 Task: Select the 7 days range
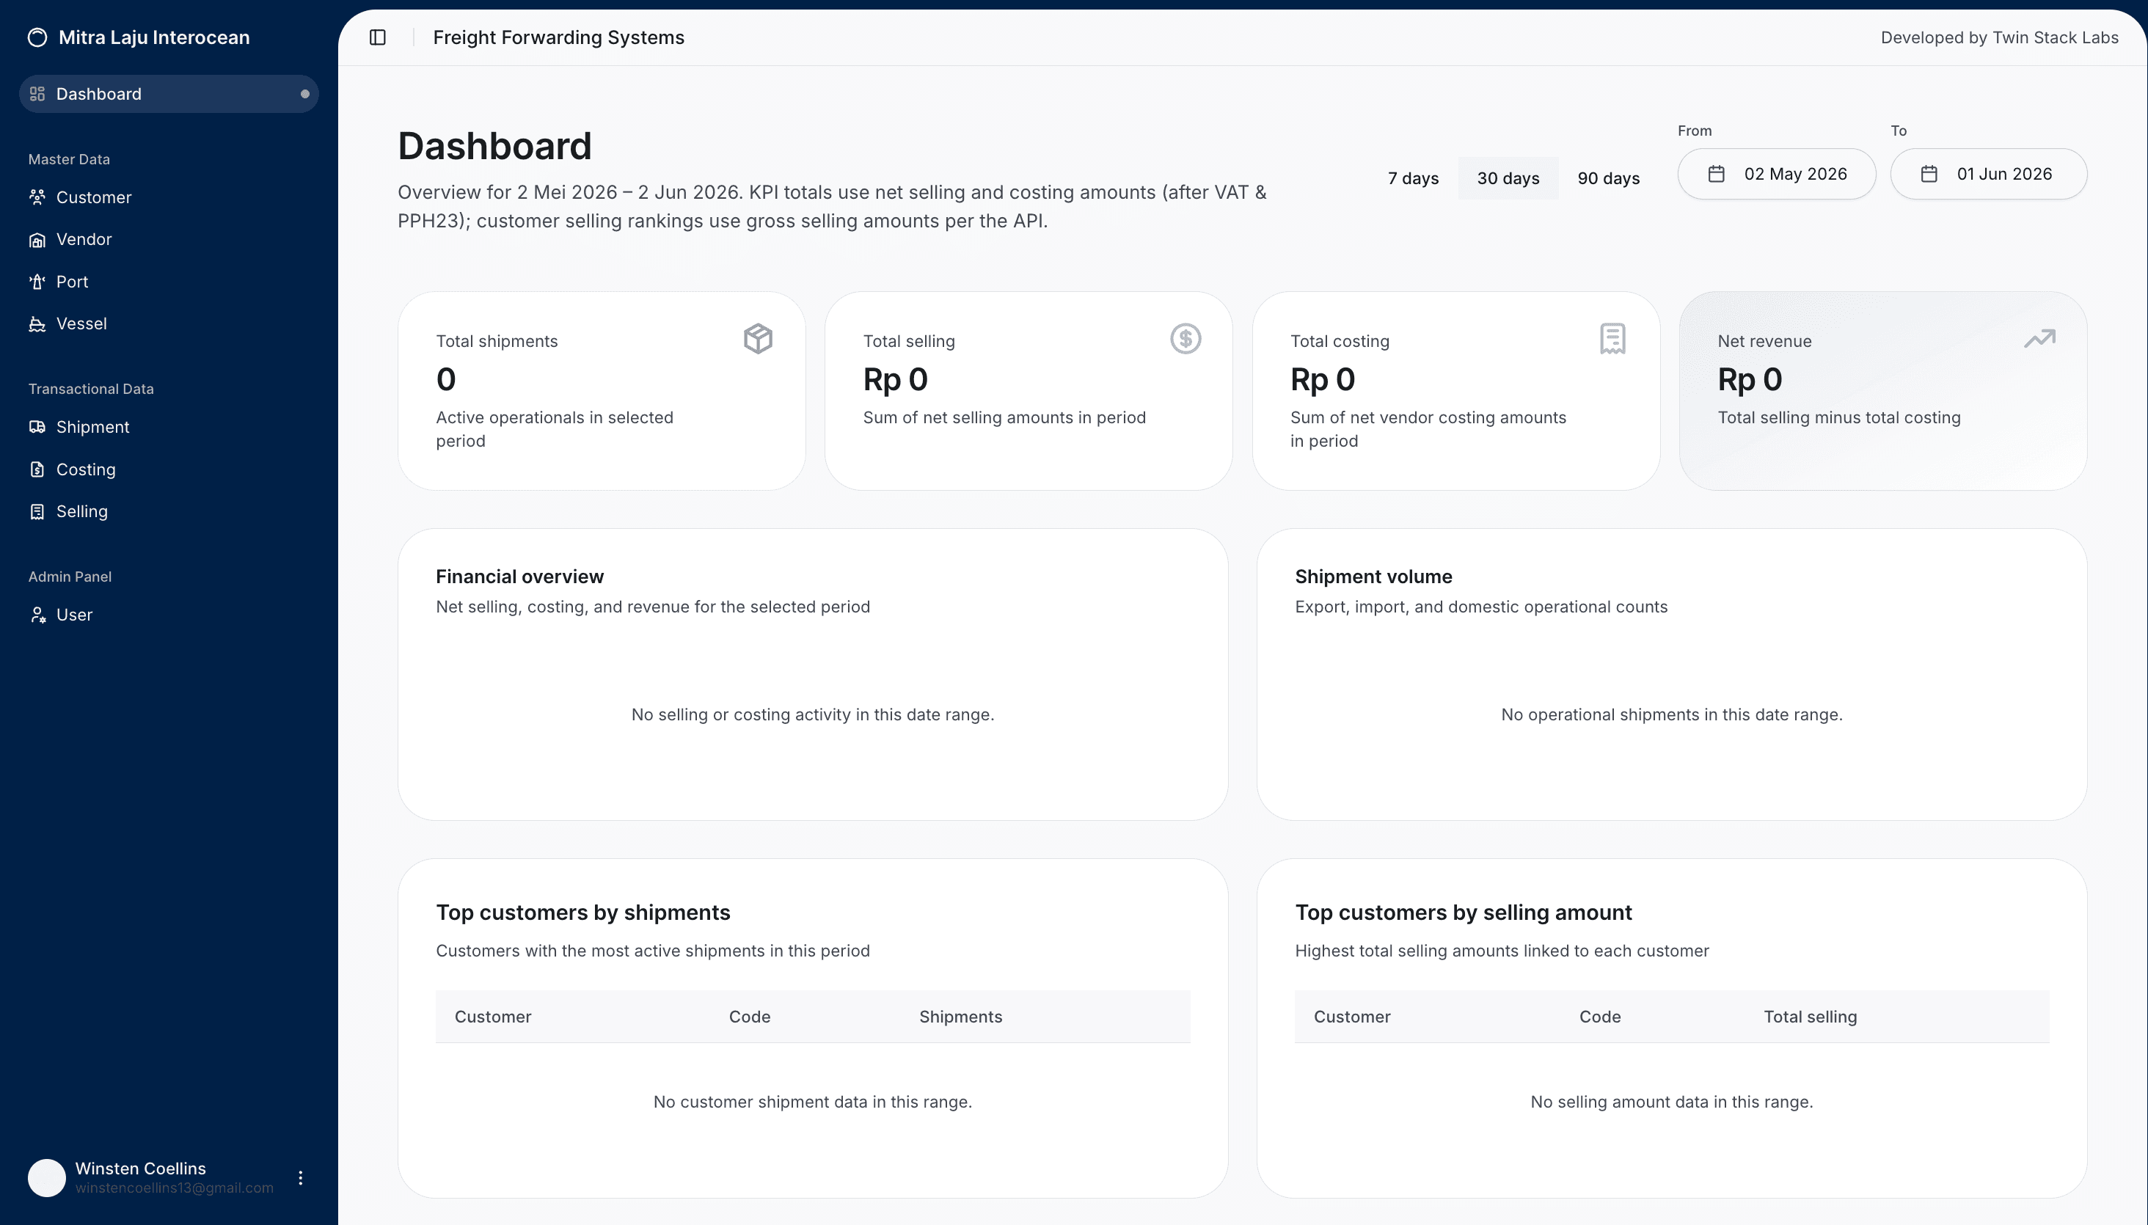1413,178
